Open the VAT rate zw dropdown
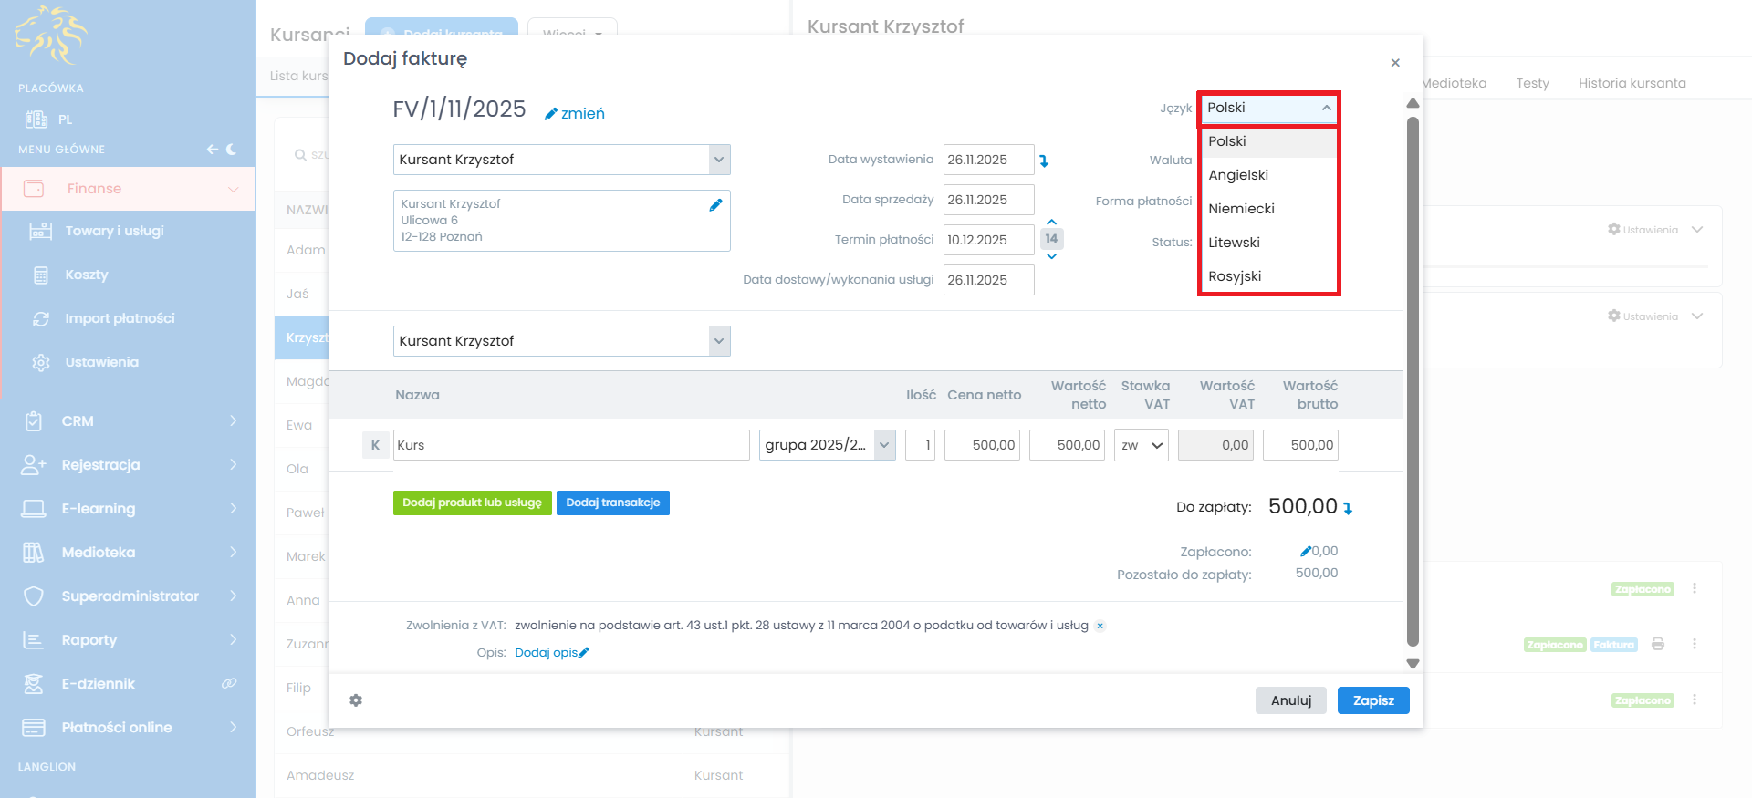 (x=1141, y=445)
